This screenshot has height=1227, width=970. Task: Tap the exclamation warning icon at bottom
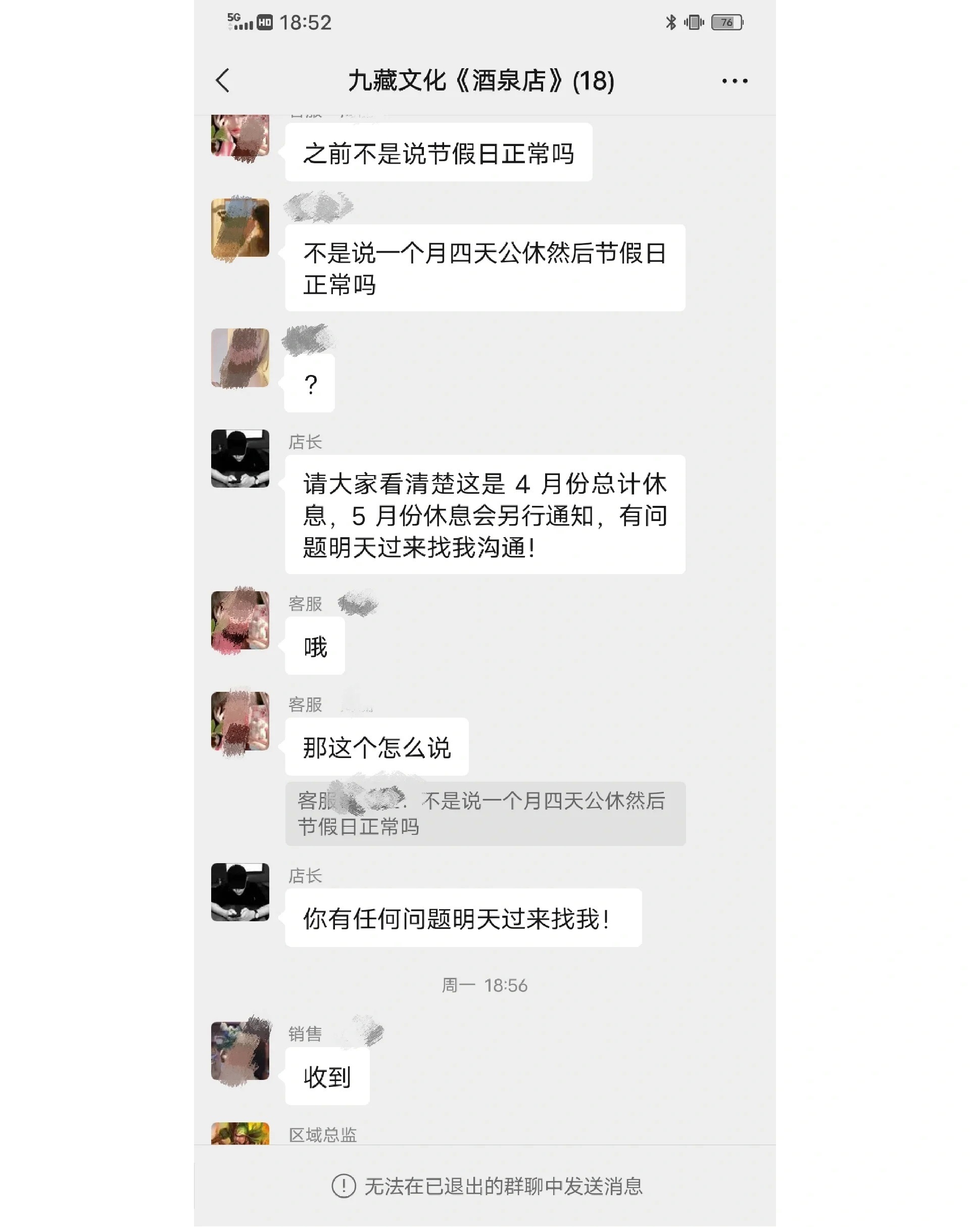tap(344, 1186)
